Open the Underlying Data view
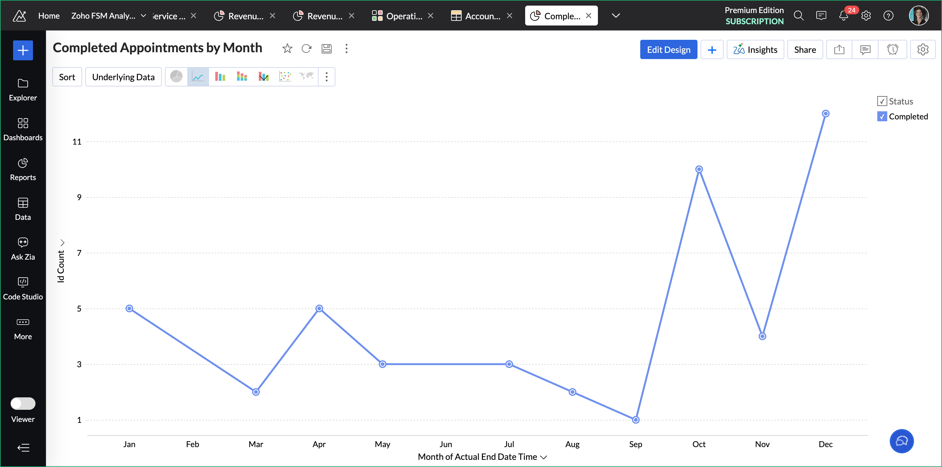The width and height of the screenshot is (942, 467). pyautogui.click(x=123, y=77)
